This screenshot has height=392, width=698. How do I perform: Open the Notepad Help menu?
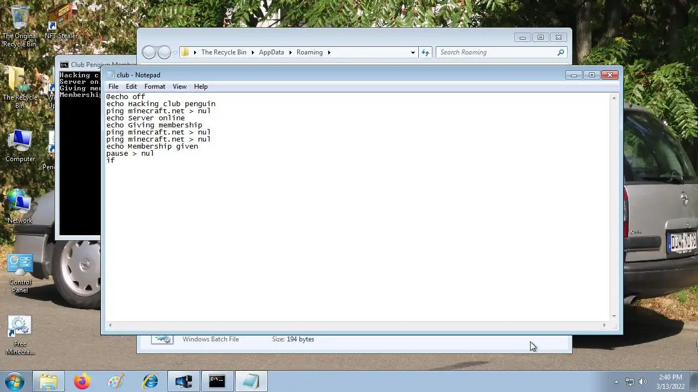[x=201, y=87]
